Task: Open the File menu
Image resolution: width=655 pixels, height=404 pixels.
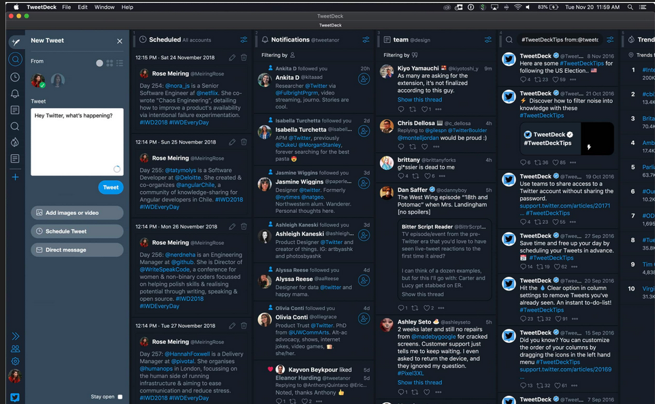Action: [x=67, y=7]
